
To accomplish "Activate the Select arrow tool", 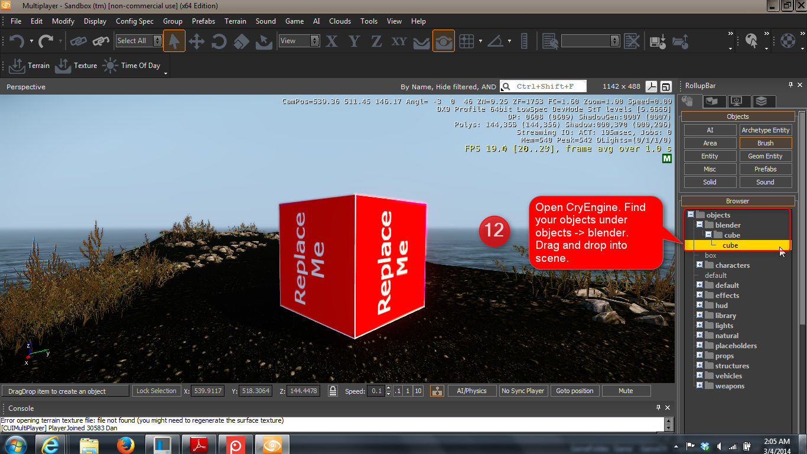I will (174, 41).
